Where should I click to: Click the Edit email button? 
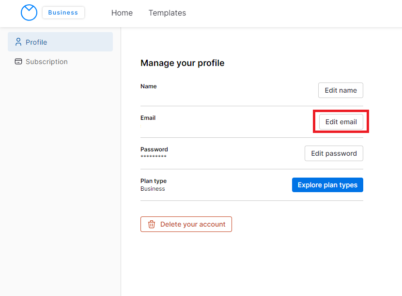(341, 122)
